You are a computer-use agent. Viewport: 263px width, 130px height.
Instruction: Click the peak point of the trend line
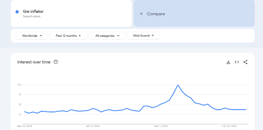tap(178, 85)
